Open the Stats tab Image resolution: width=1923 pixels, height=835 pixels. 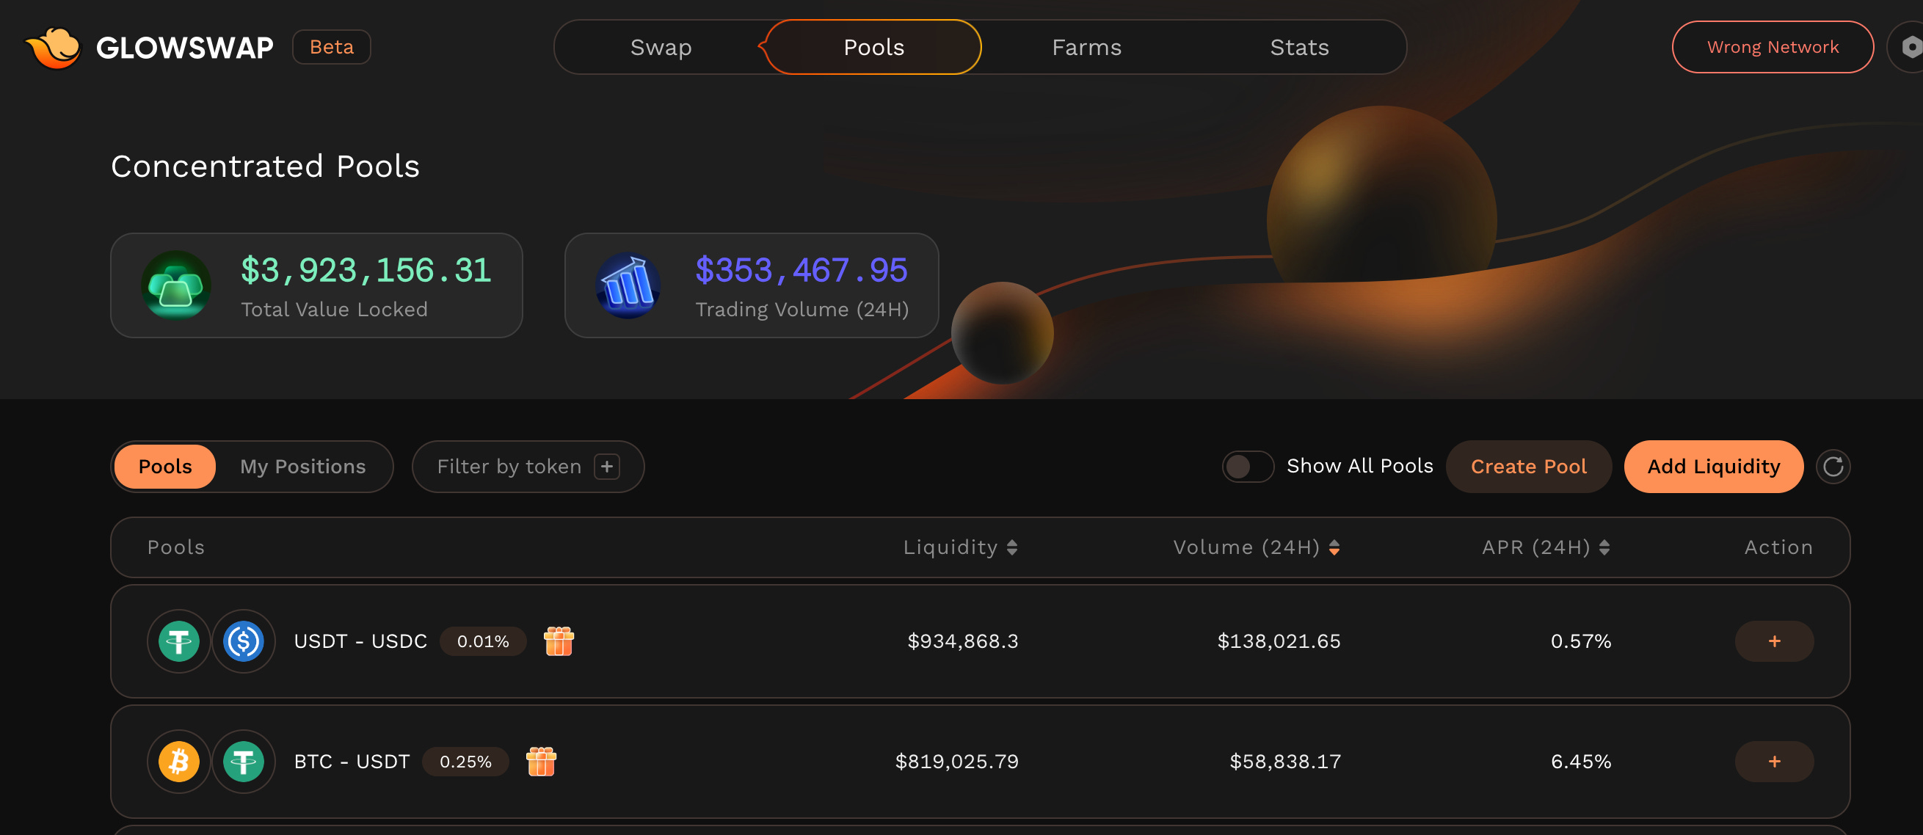1300,46
